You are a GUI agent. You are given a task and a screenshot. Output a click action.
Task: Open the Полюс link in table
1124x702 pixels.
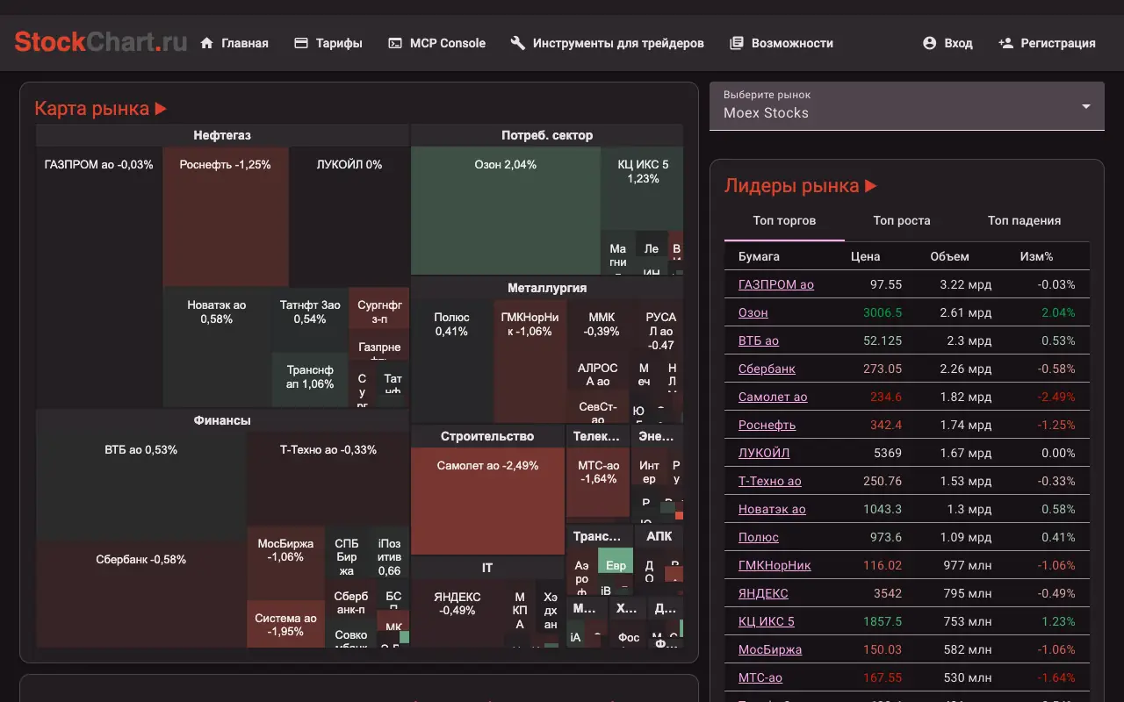tap(759, 537)
